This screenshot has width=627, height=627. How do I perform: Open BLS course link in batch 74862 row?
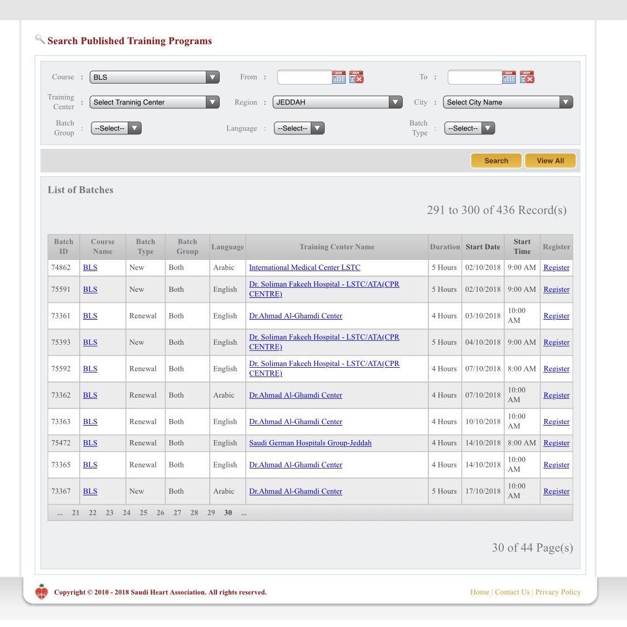90,268
